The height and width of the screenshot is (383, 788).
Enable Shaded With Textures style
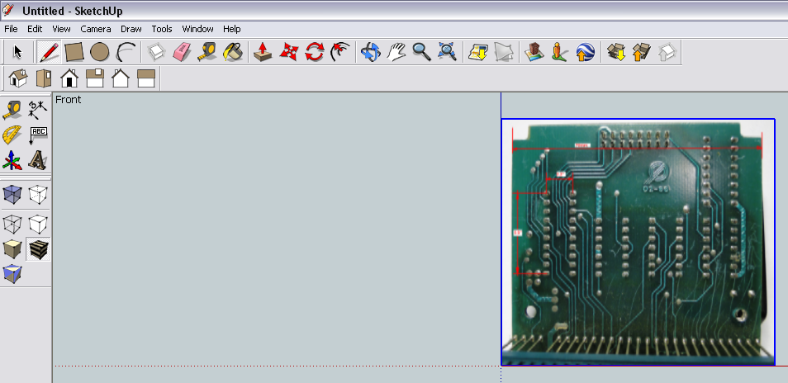(38, 249)
